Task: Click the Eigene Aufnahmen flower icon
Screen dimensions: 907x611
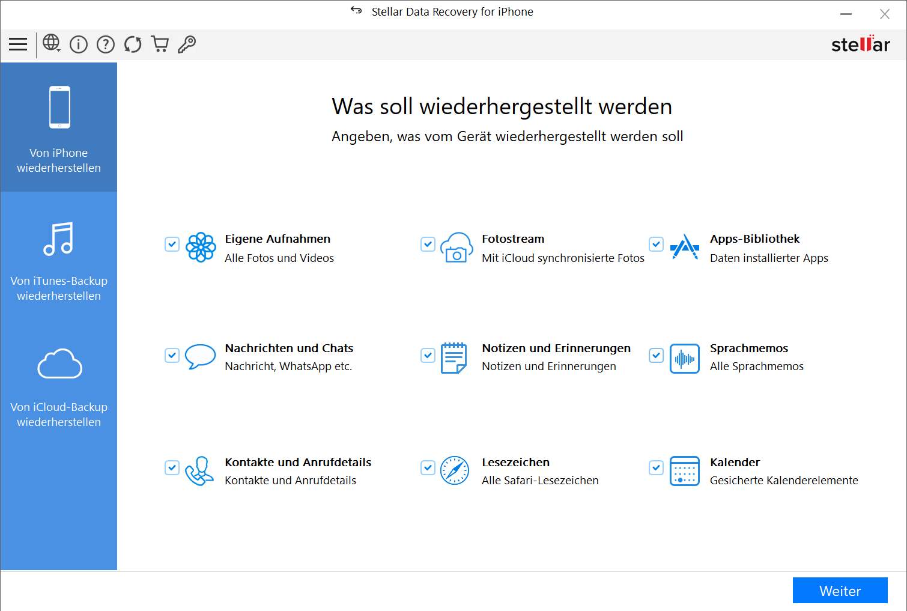Action: 201,248
